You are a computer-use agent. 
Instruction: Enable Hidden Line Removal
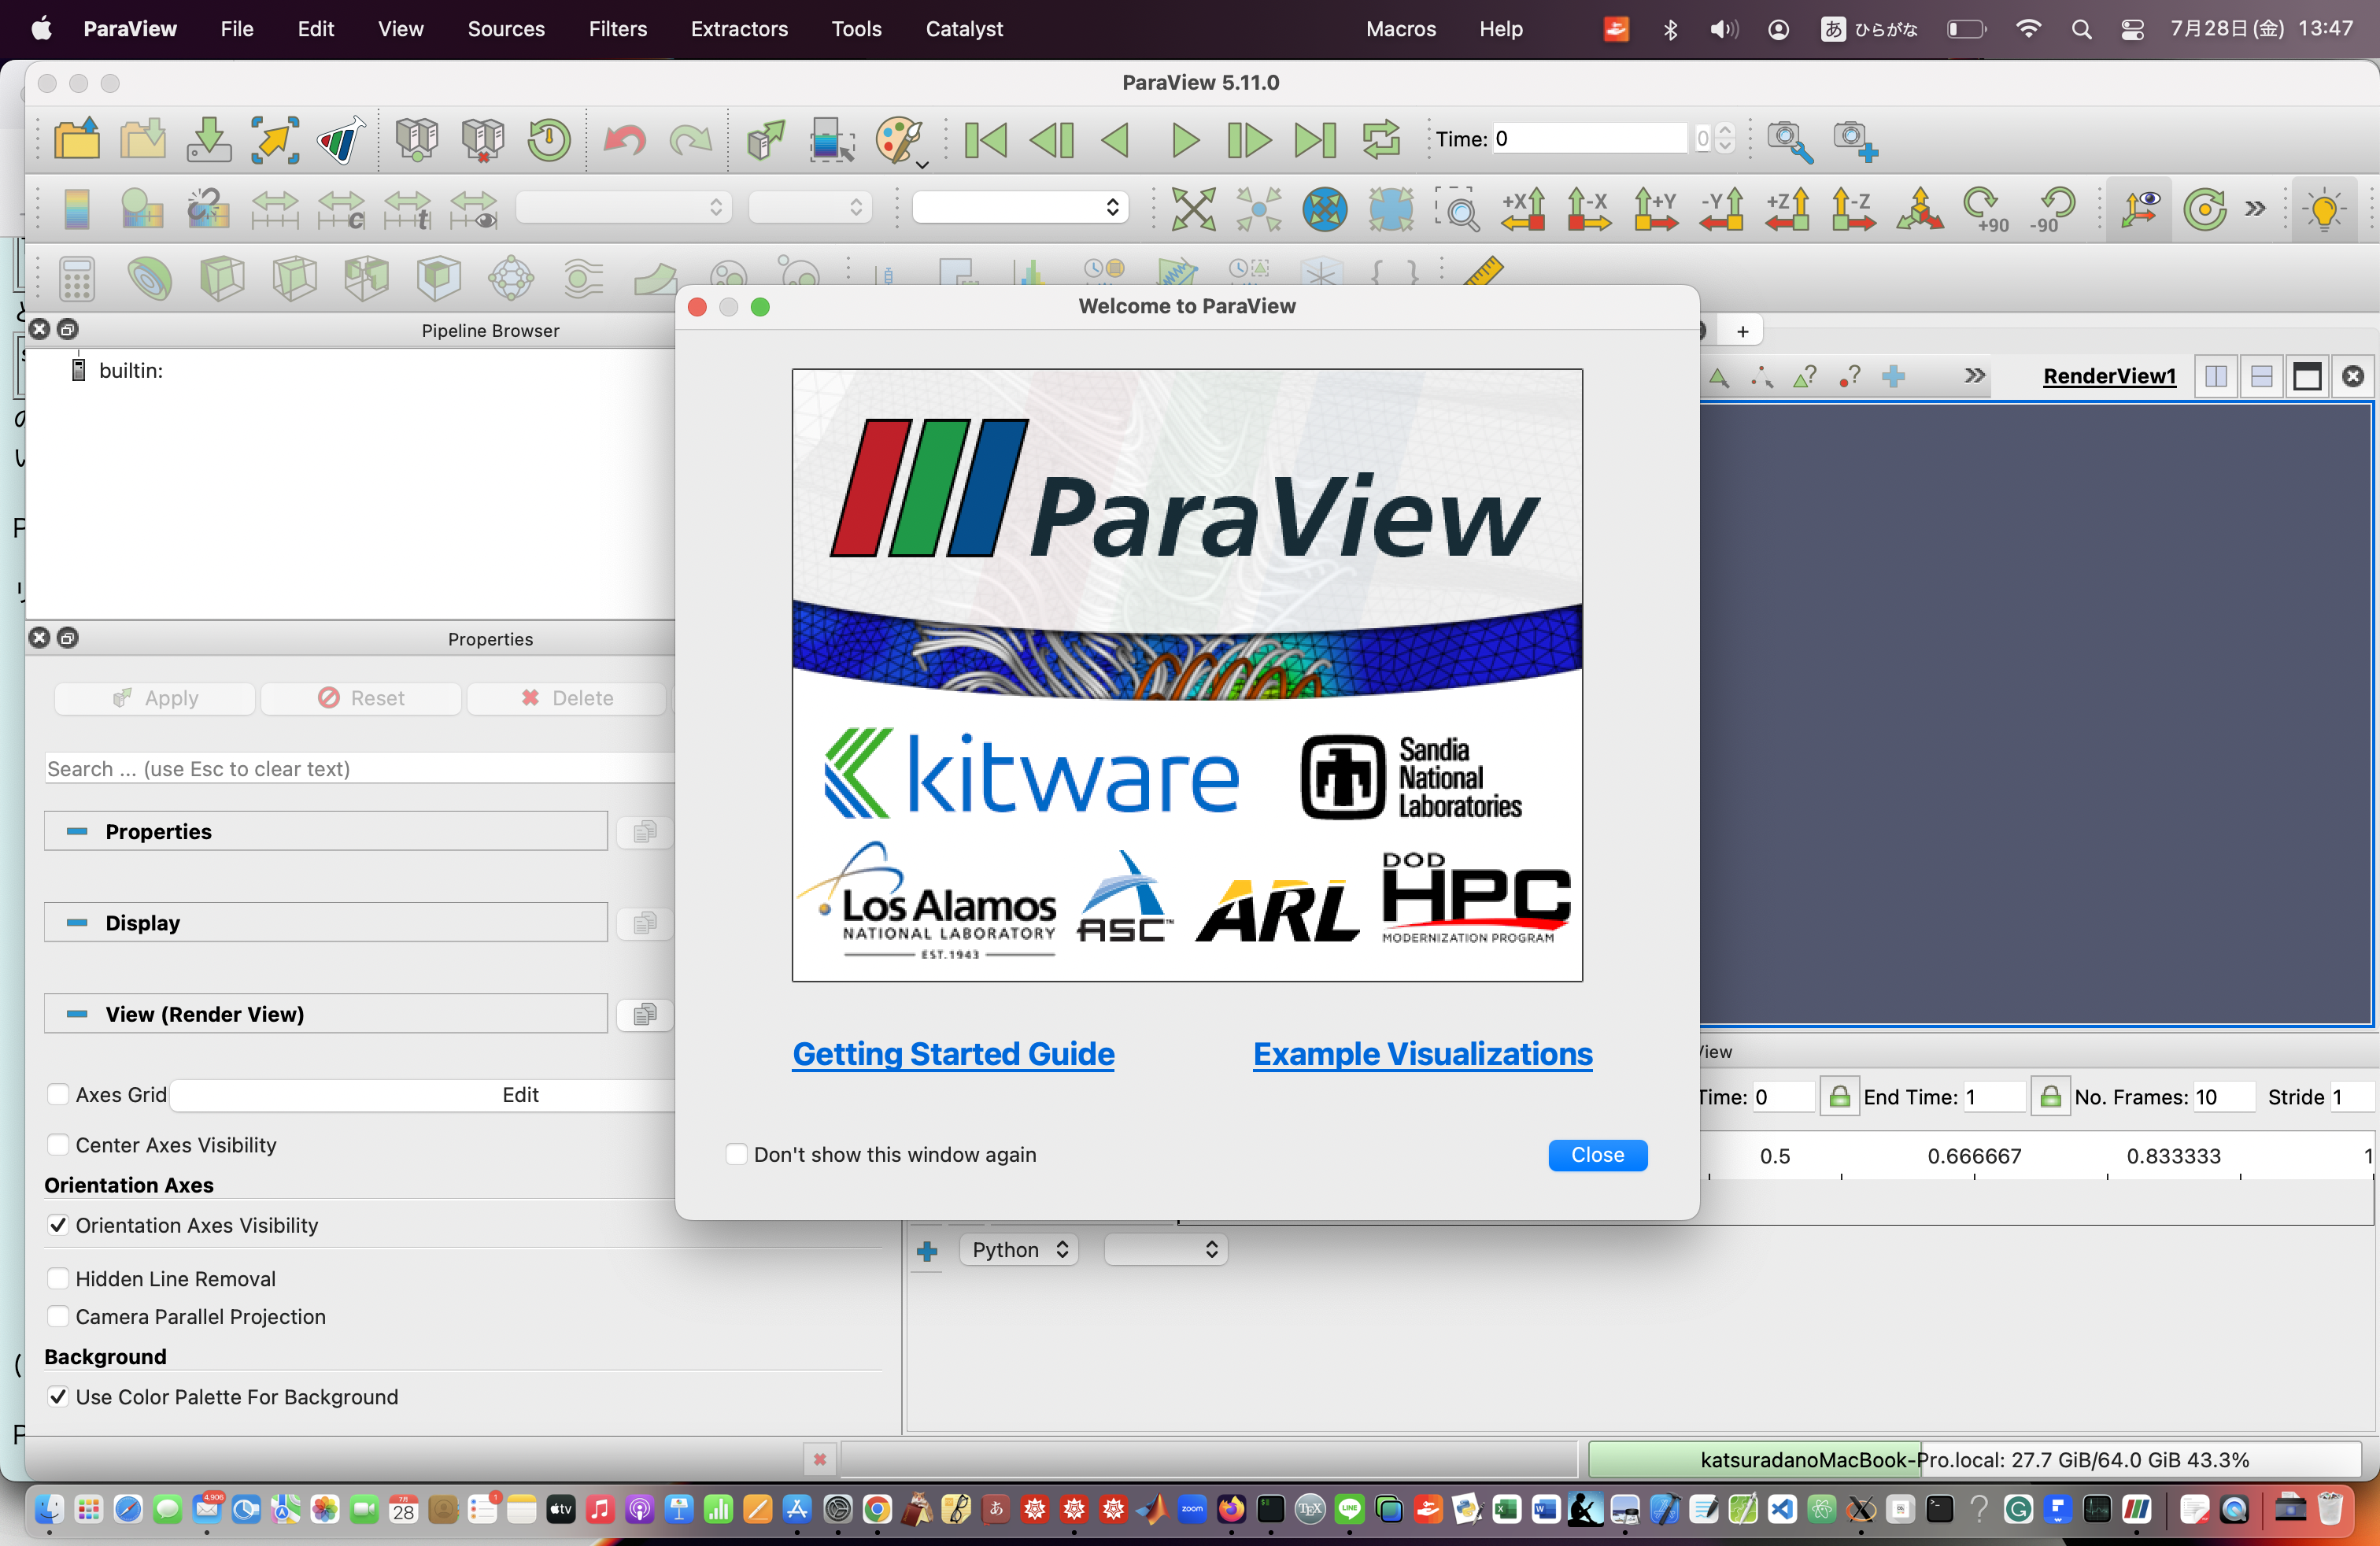coord(58,1278)
